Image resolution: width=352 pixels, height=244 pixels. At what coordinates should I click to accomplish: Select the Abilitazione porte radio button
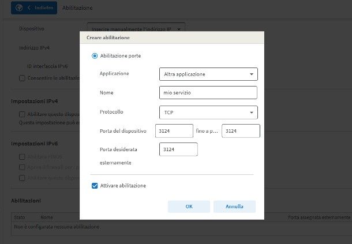(95, 56)
